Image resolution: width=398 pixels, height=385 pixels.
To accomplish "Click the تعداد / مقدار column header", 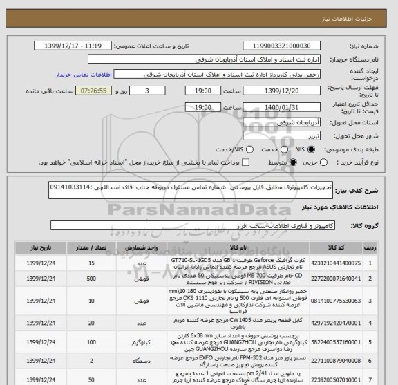I will pyautogui.click(x=91, y=248).
